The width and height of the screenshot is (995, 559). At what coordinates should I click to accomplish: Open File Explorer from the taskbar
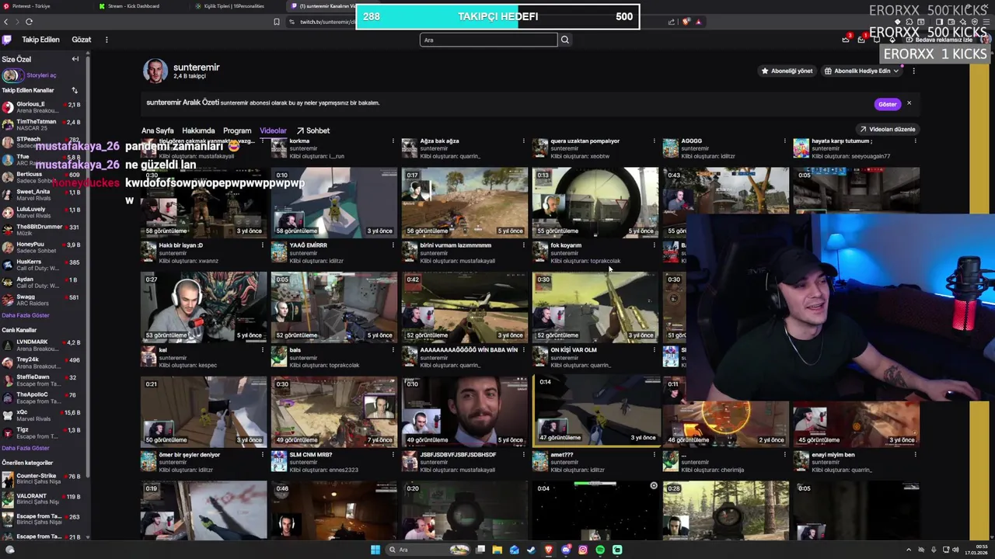(497, 550)
